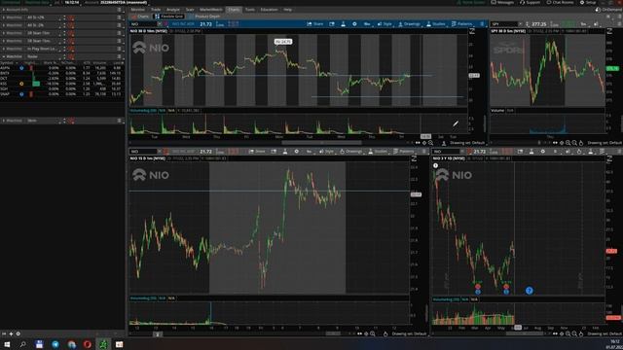The width and height of the screenshot is (623, 350).
Task: Open Support in the top bar
Action: tap(530, 2)
